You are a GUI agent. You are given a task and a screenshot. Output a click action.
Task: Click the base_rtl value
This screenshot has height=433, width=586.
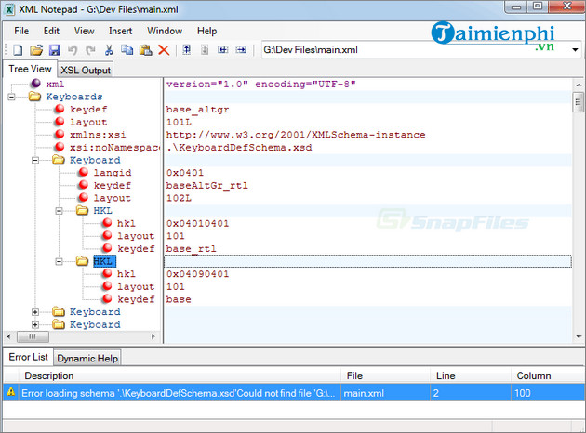tap(191, 249)
